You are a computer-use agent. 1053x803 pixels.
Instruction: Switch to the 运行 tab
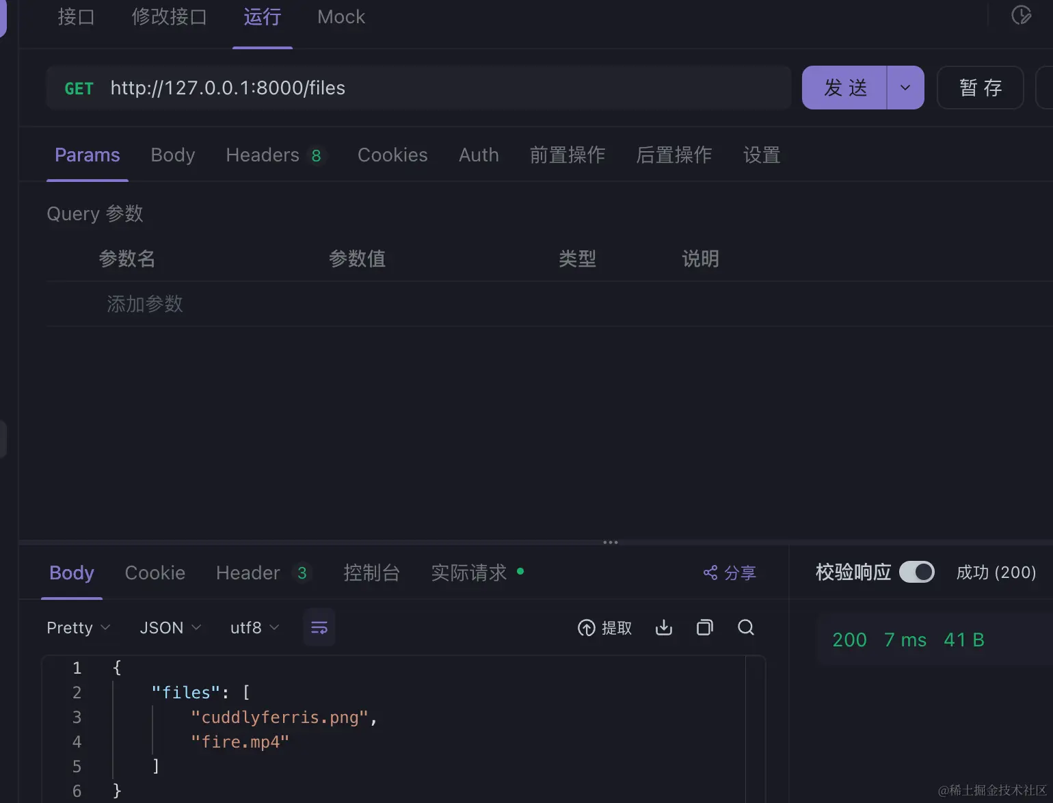(263, 16)
